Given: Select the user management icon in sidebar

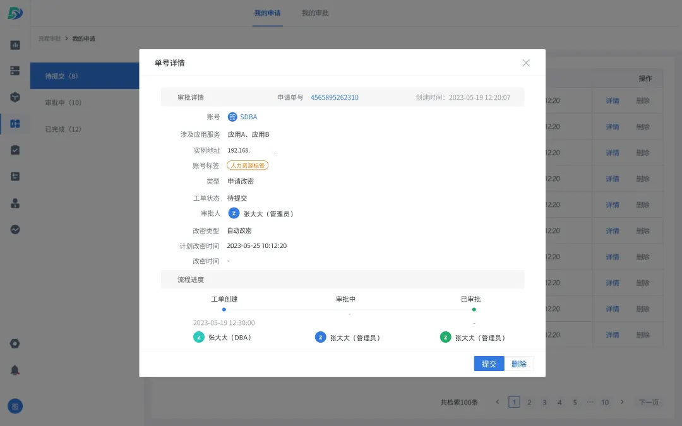Looking at the screenshot, I should point(15,203).
